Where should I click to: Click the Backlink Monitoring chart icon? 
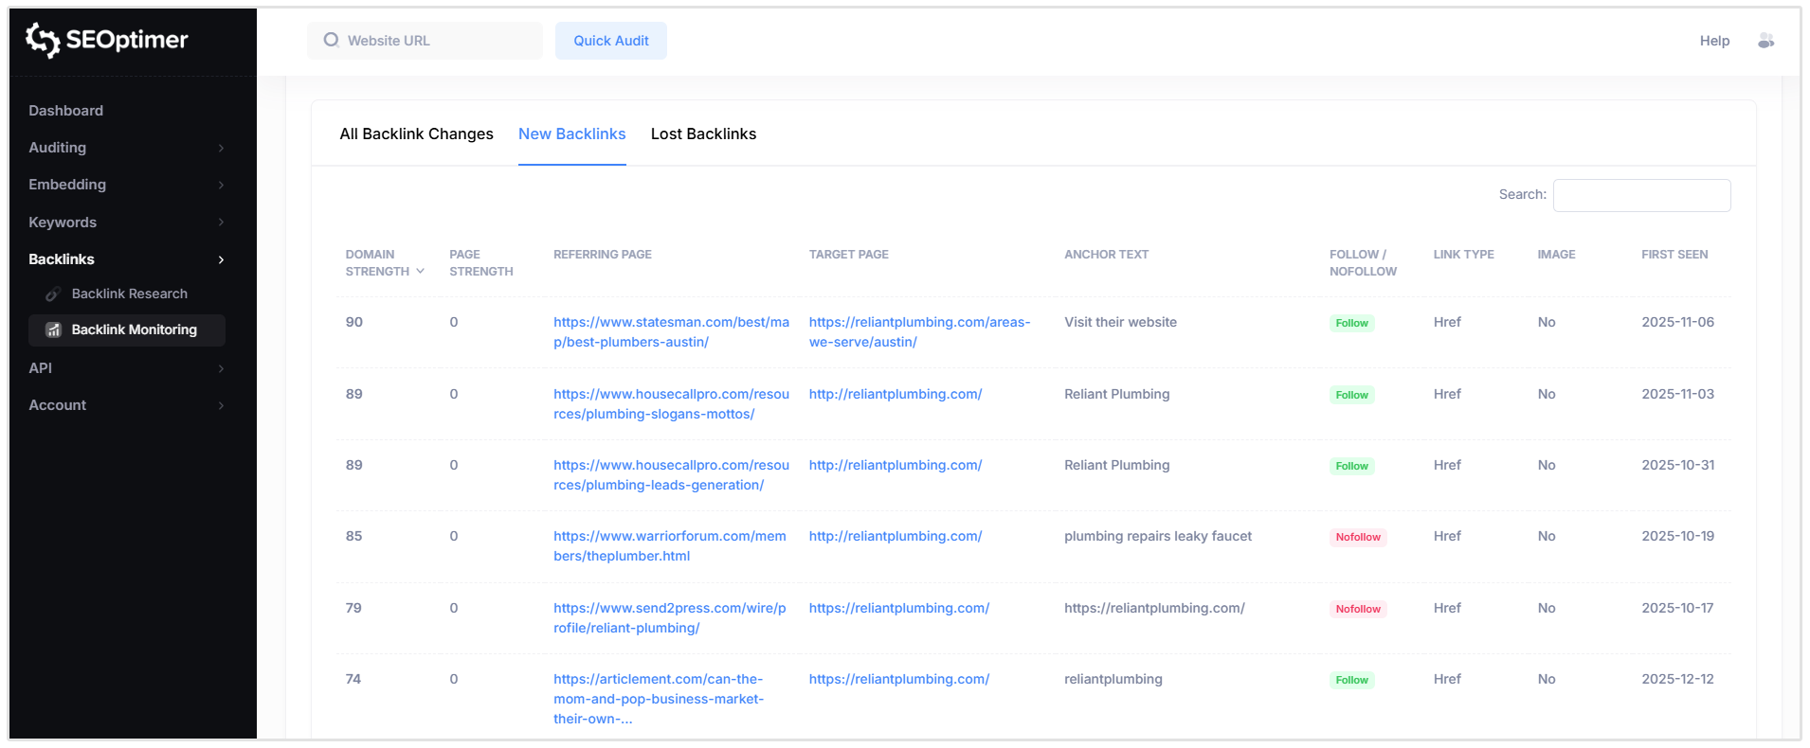(x=54, y=329)
